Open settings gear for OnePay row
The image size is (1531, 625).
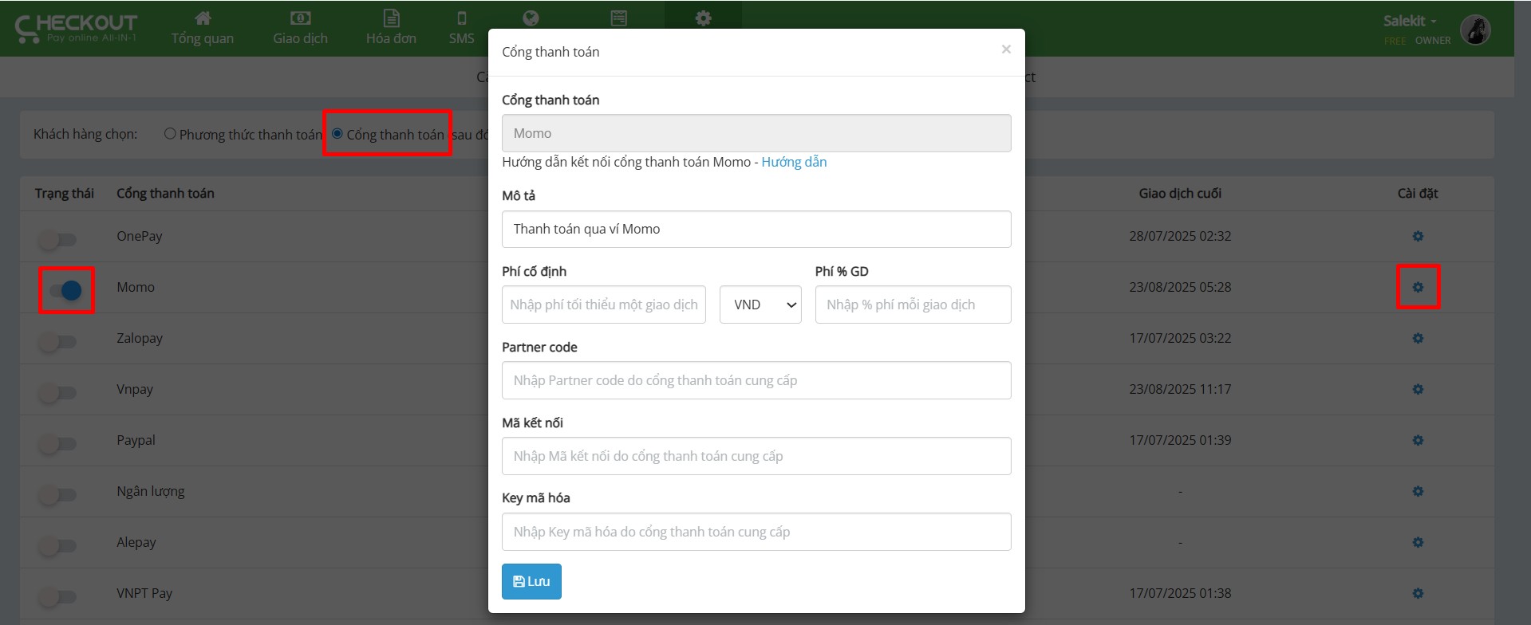[x=1418, y=236]
